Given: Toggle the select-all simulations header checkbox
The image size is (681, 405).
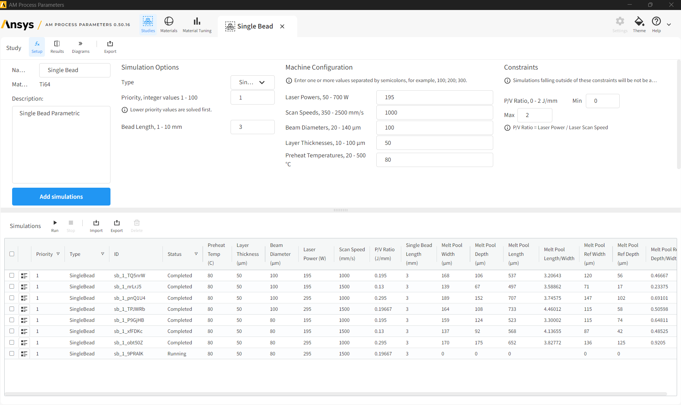Looking at the screenshot, I should click(x=12, y=254).
